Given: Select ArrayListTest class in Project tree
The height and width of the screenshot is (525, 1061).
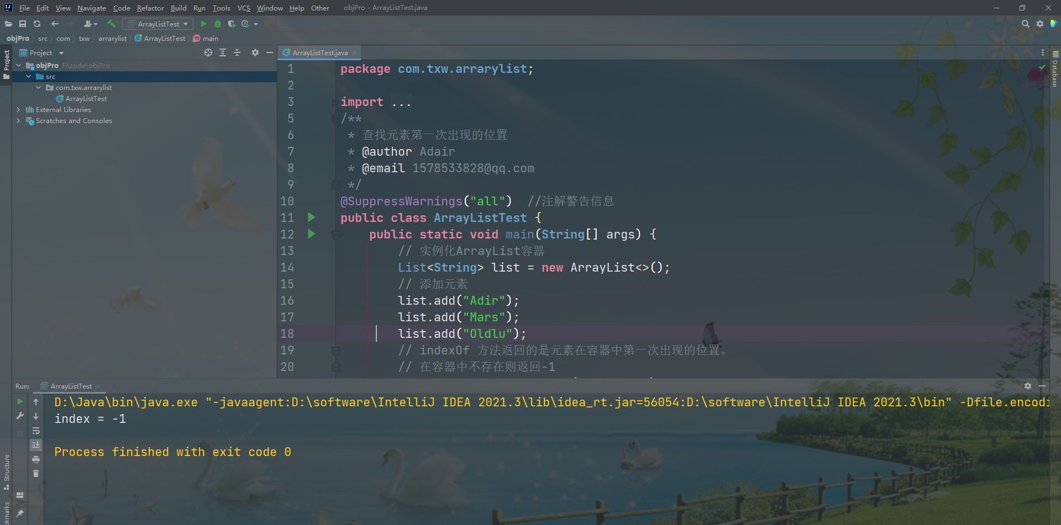Looking at the screenshot, I should 86,98.
